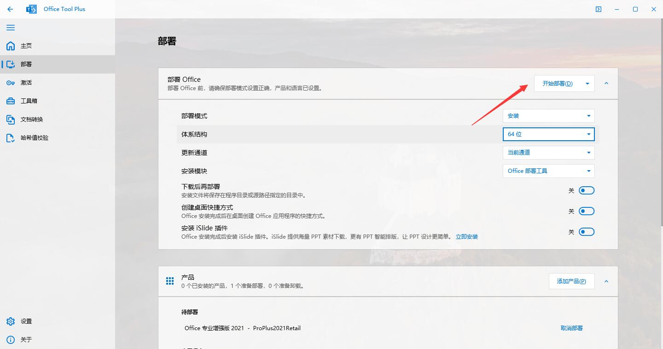This screenshot has width=663, height=349.
Task: Collapse the 部署 Office section
Action: coord(606,84)
